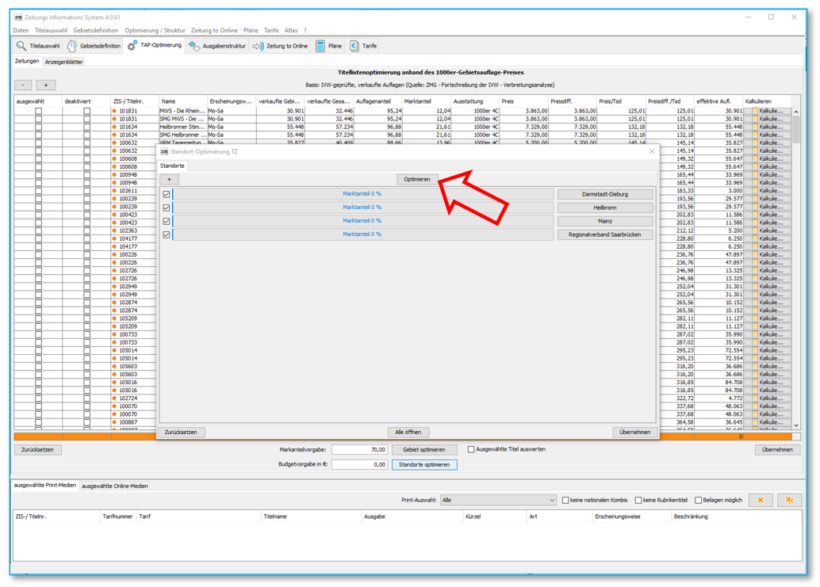Click the Zeitung to Online arrow icon
820x587 pixels.
pos(259,46)
